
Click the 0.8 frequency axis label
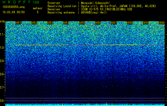click(2, 74)
